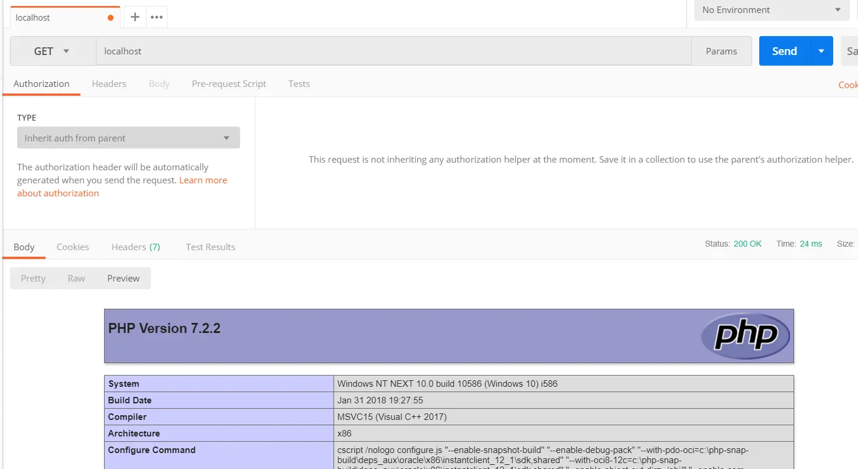Open the Params editor
The image size is (858, 469).
721,51
